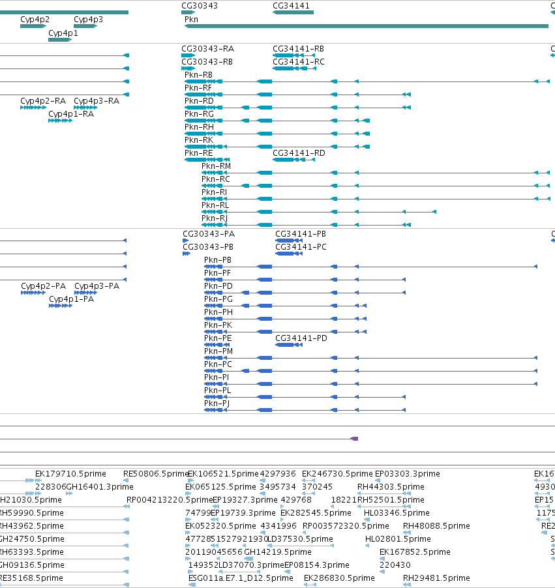The width and height of the screenshot is (555, 588).
Task: Click the CG30343 gene label
Action: point(200,6)
